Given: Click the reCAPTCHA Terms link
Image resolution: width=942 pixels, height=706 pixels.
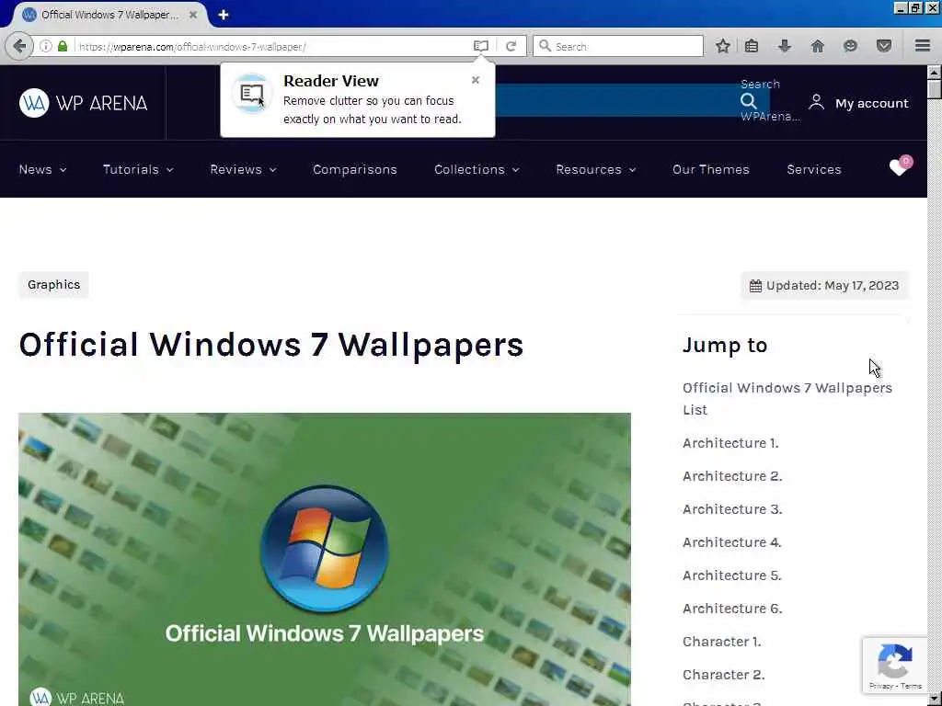Looking at the screenshot, I should [x=911, y=686].
